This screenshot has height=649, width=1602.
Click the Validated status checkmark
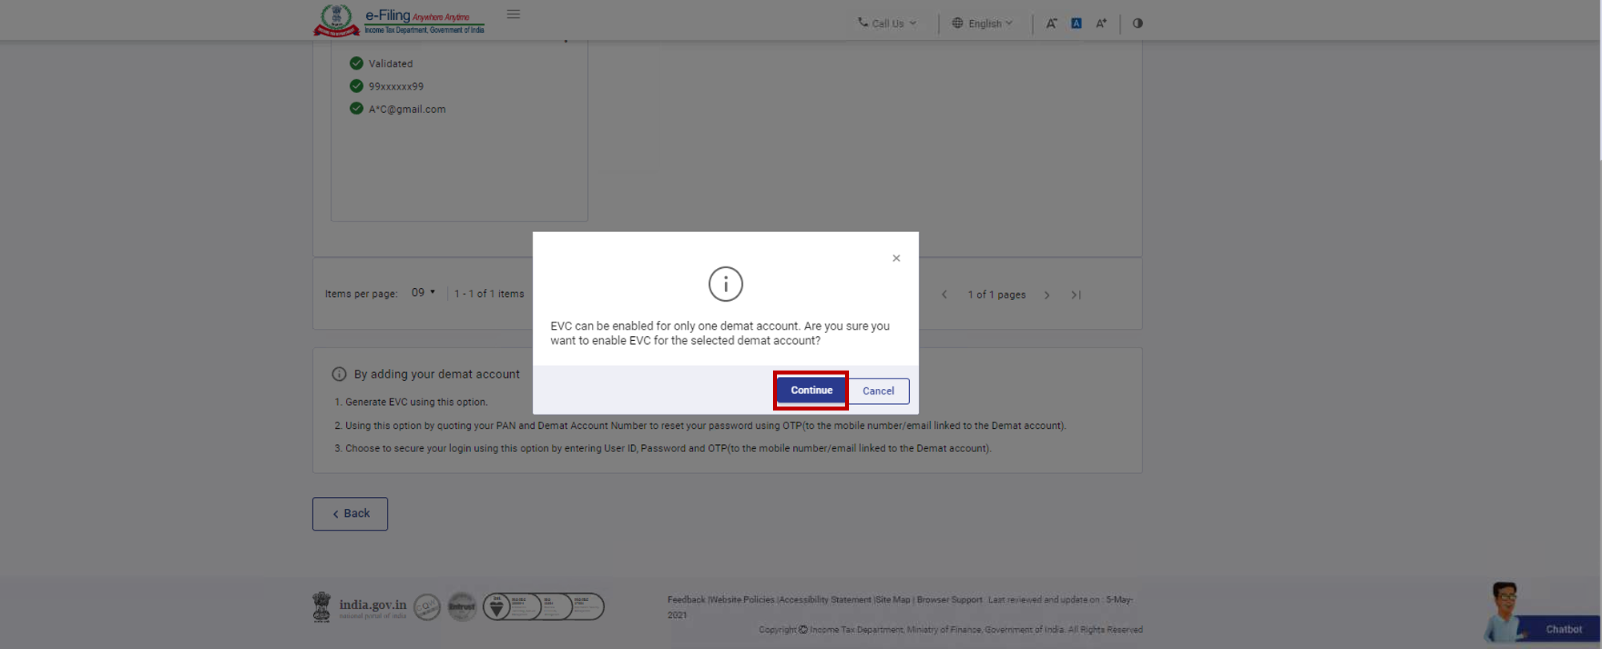(356, 63)
